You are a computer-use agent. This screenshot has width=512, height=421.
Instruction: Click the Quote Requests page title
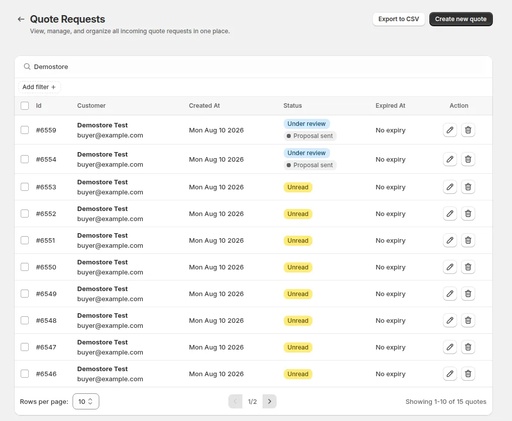click(68, 19)
